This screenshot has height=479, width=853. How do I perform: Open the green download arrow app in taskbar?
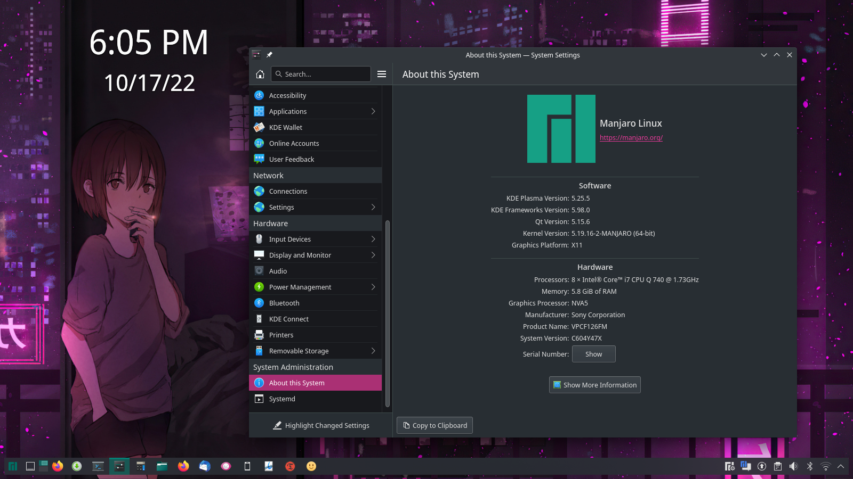(77, 466)
